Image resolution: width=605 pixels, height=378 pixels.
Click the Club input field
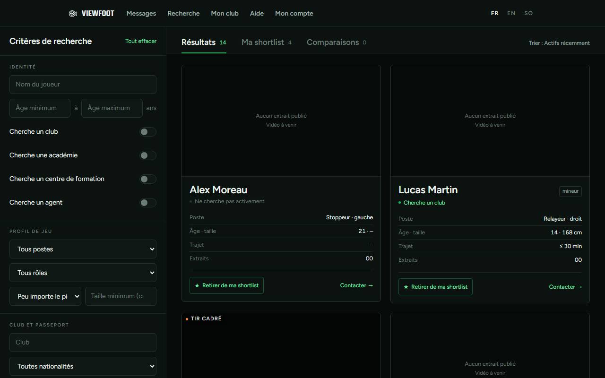point(83,343)
